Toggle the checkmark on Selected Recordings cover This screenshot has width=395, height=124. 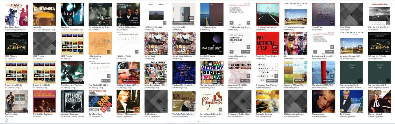coord(231,51)
